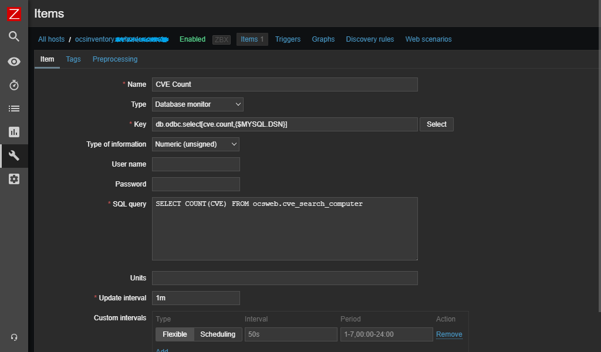Open Graphs in host navigation
This screenshot has height=352, width=601.
[323, 39]
